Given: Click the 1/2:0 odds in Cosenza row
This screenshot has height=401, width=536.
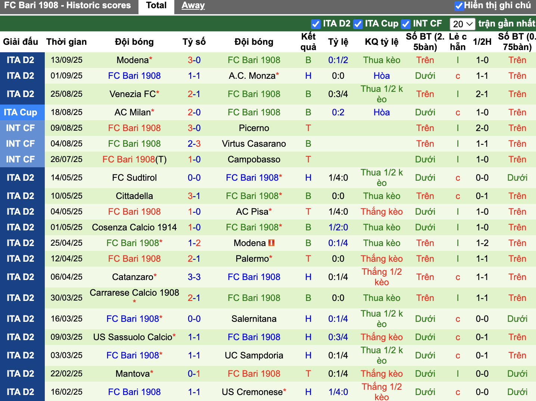Looking at the screenshot, I should pos(338,227).
